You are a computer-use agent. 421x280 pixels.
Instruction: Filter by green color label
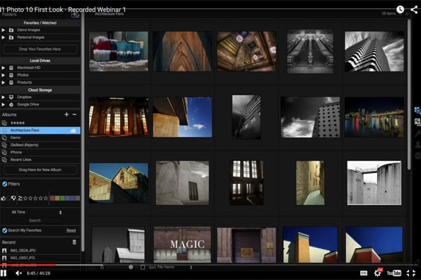[x=63, y=198]
